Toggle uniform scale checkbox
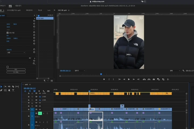194x129 pixels. click(8, 33)
